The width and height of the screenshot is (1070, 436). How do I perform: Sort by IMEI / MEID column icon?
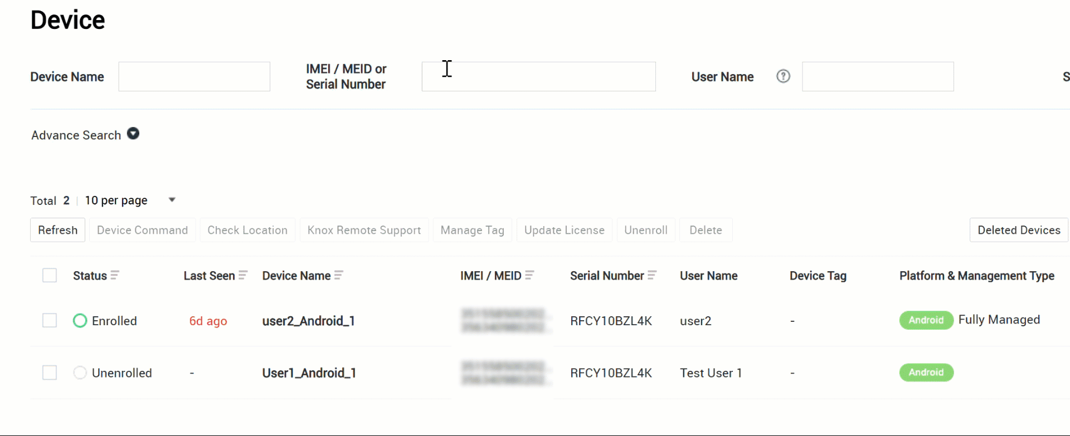529,275
